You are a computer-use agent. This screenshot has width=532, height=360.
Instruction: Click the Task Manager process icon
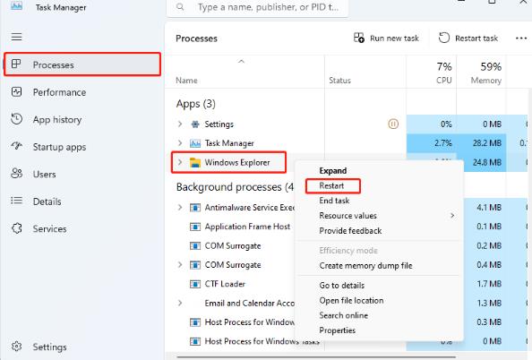[x=195, y=143]
